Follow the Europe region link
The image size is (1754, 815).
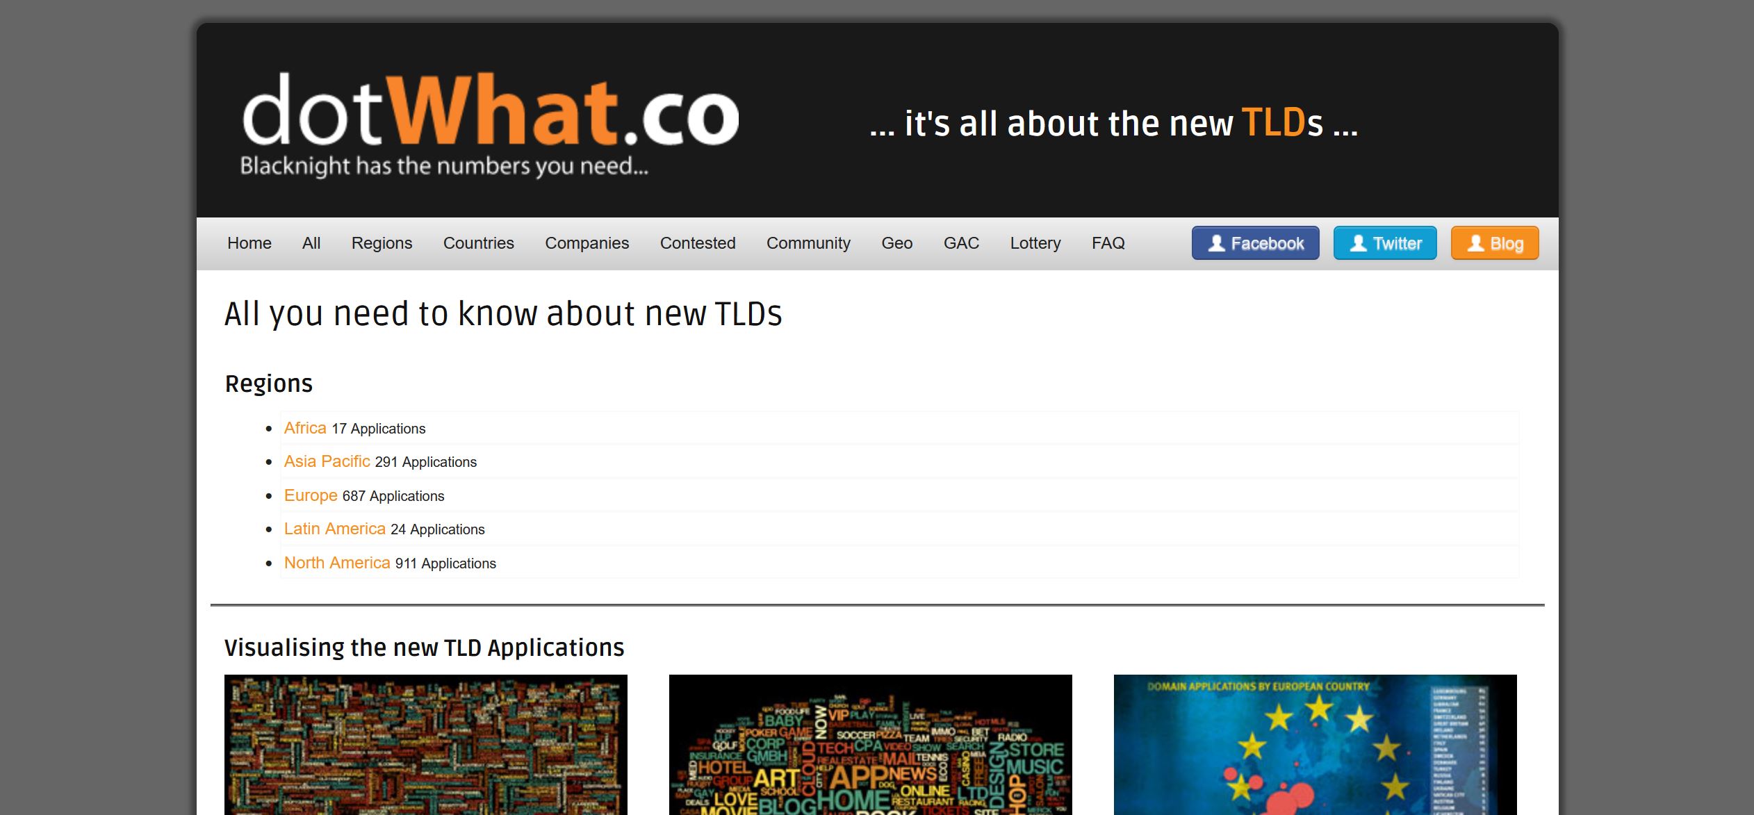(x=311, y=495)
